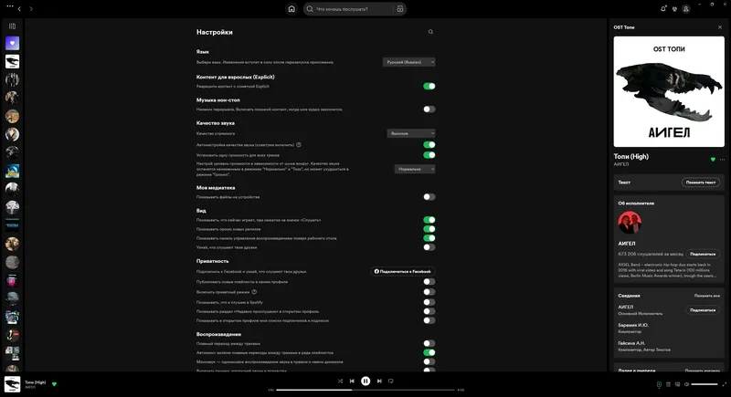
Task: Enable the Музыка нон-стоп toggle
Action: click(x=429, y=110)
